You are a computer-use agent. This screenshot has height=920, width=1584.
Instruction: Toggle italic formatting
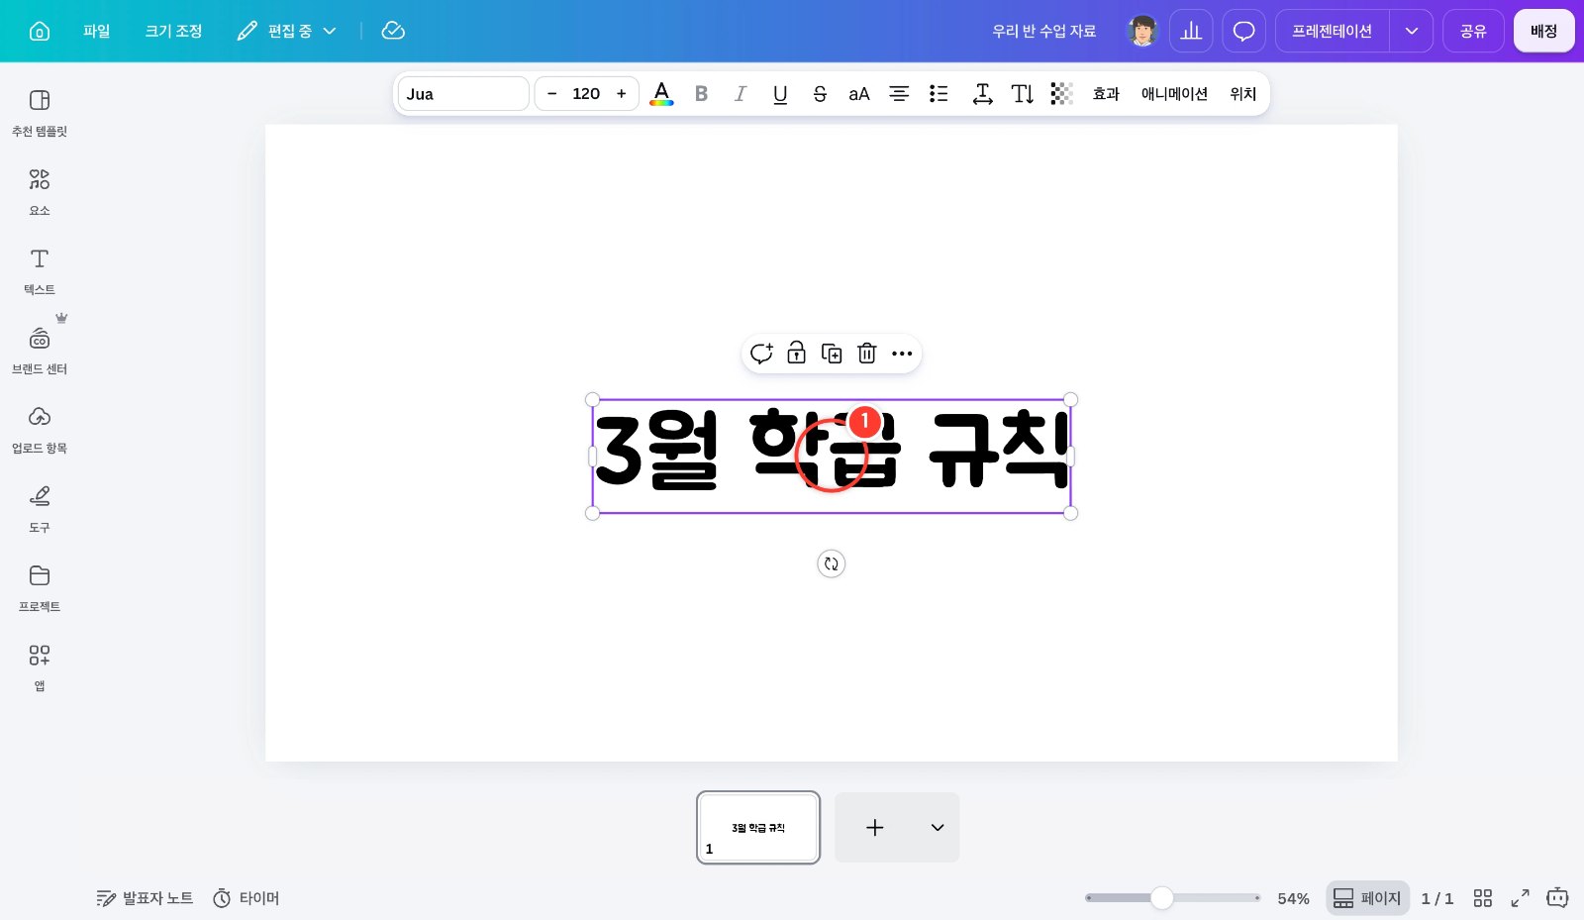[x=741, y=94]
